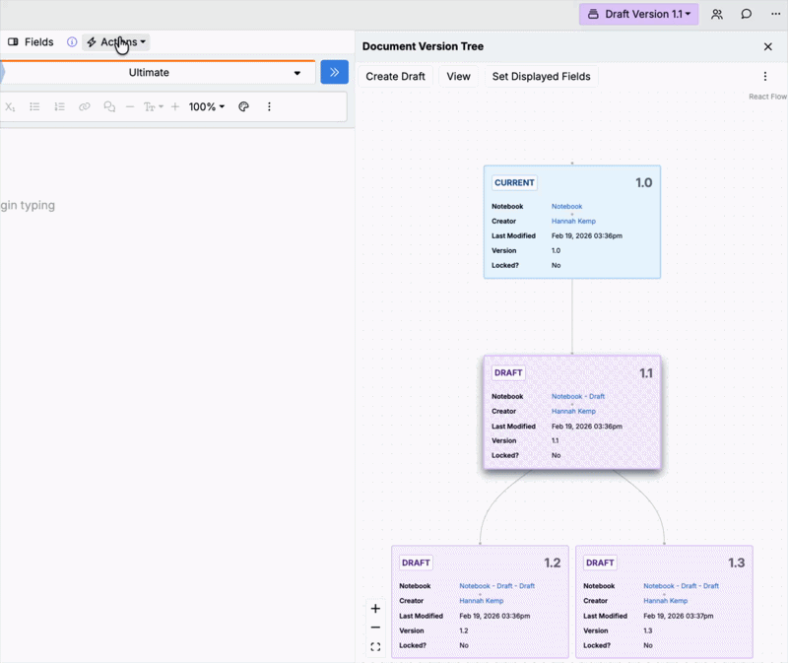Image resolution: width=788 pixels, height=663 pixels.
Task: Expand the Draft Version 1.1 dropdown
Action: [x=638, y=15]
